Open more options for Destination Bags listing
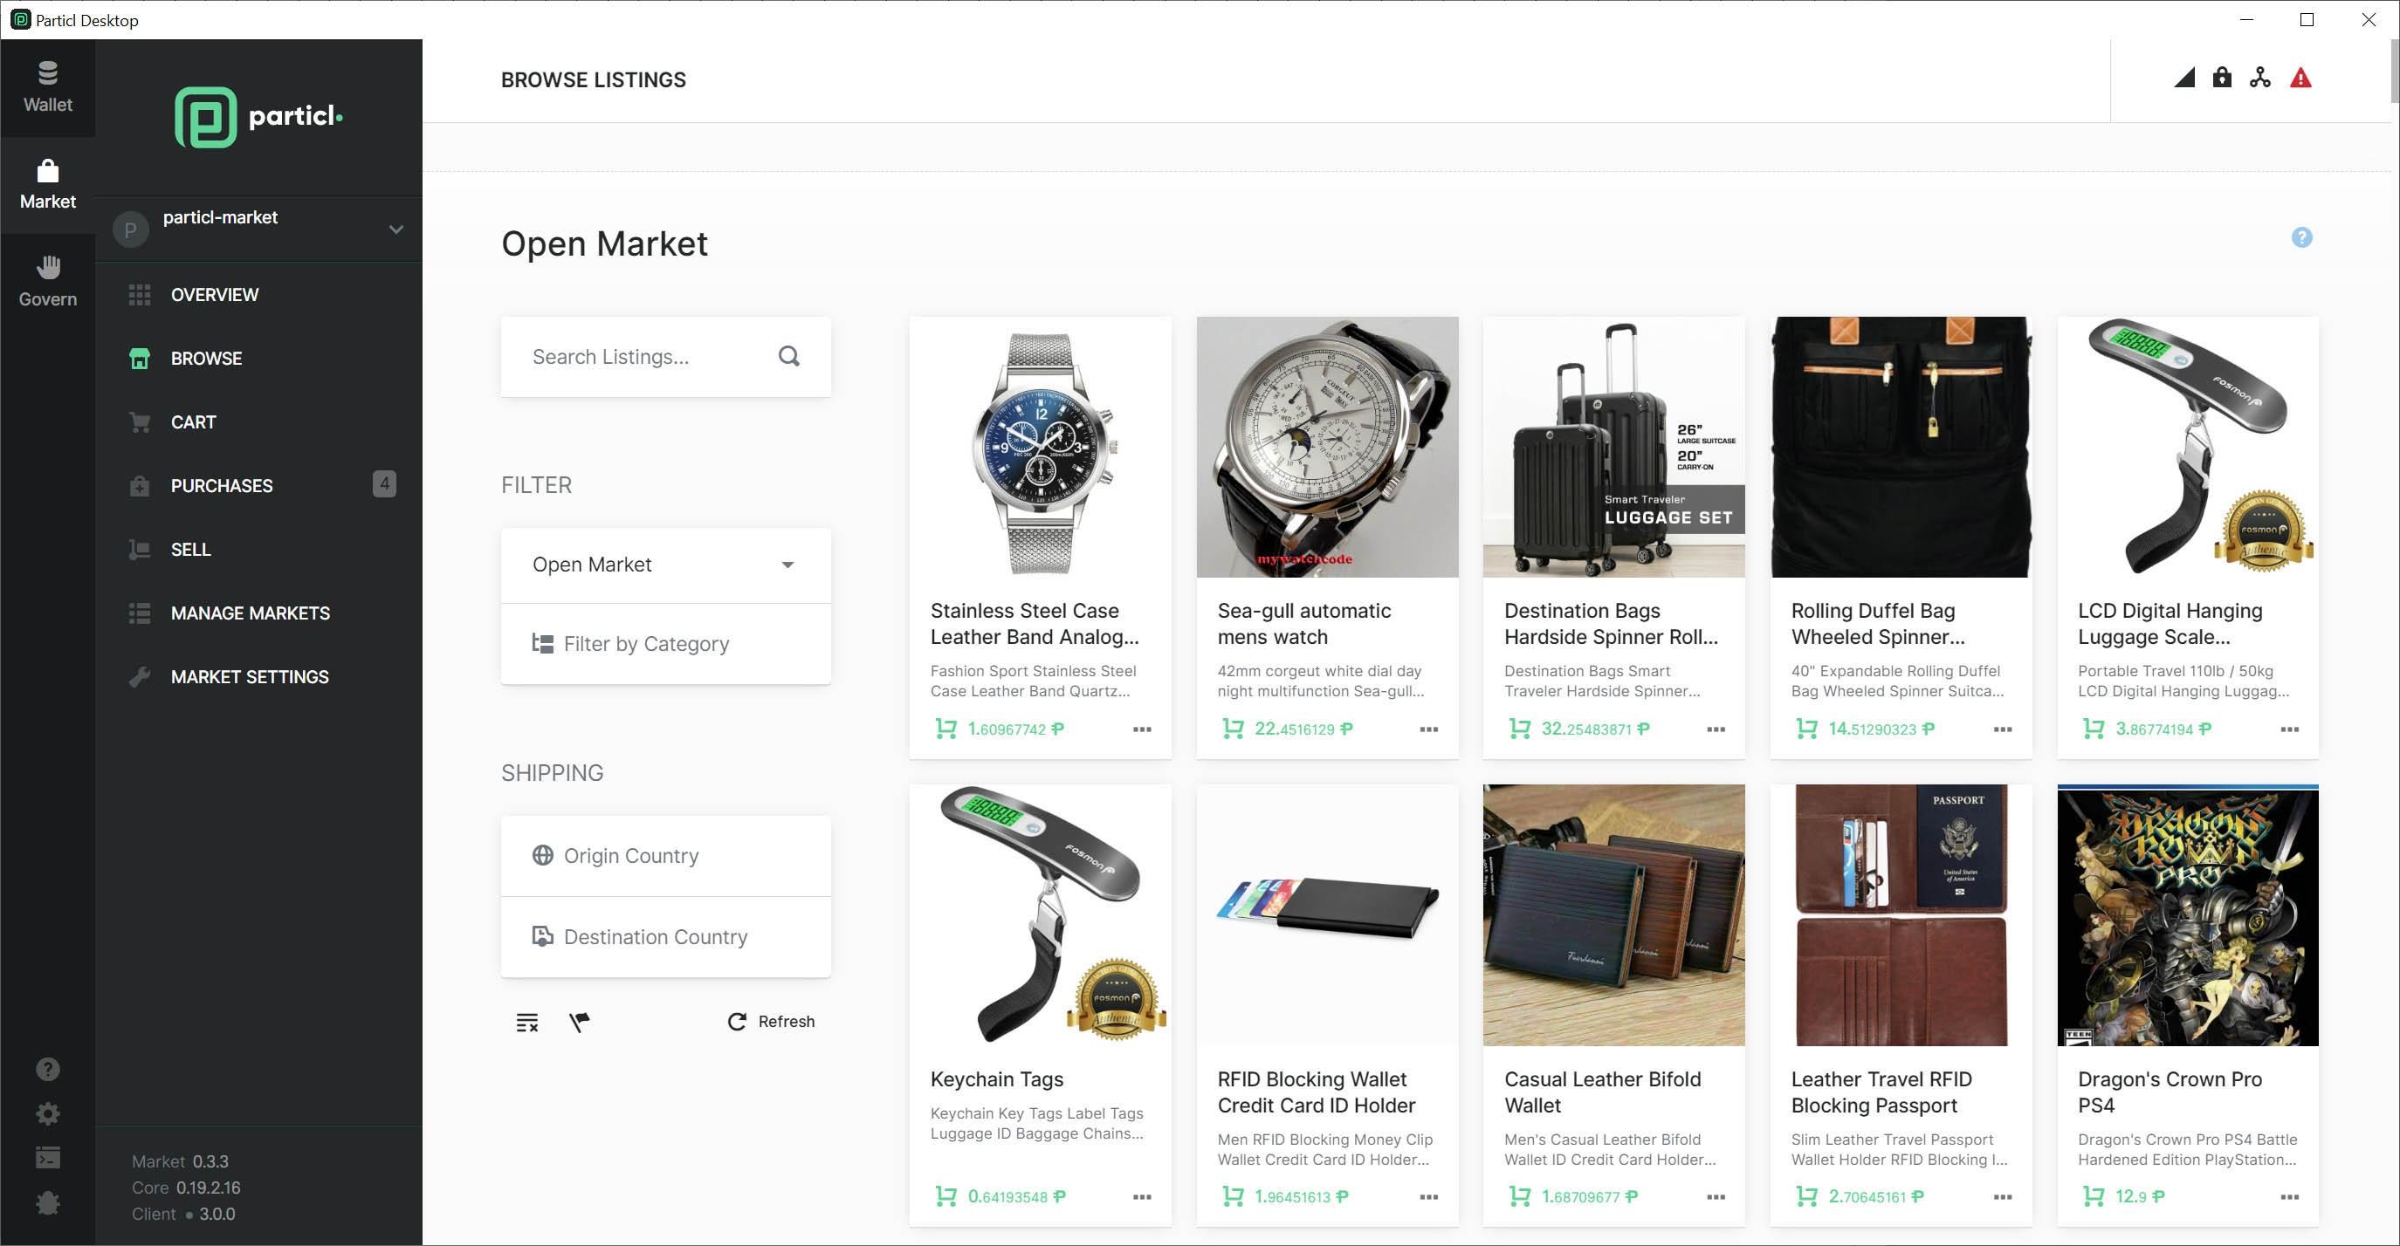 pos(1716,729)
